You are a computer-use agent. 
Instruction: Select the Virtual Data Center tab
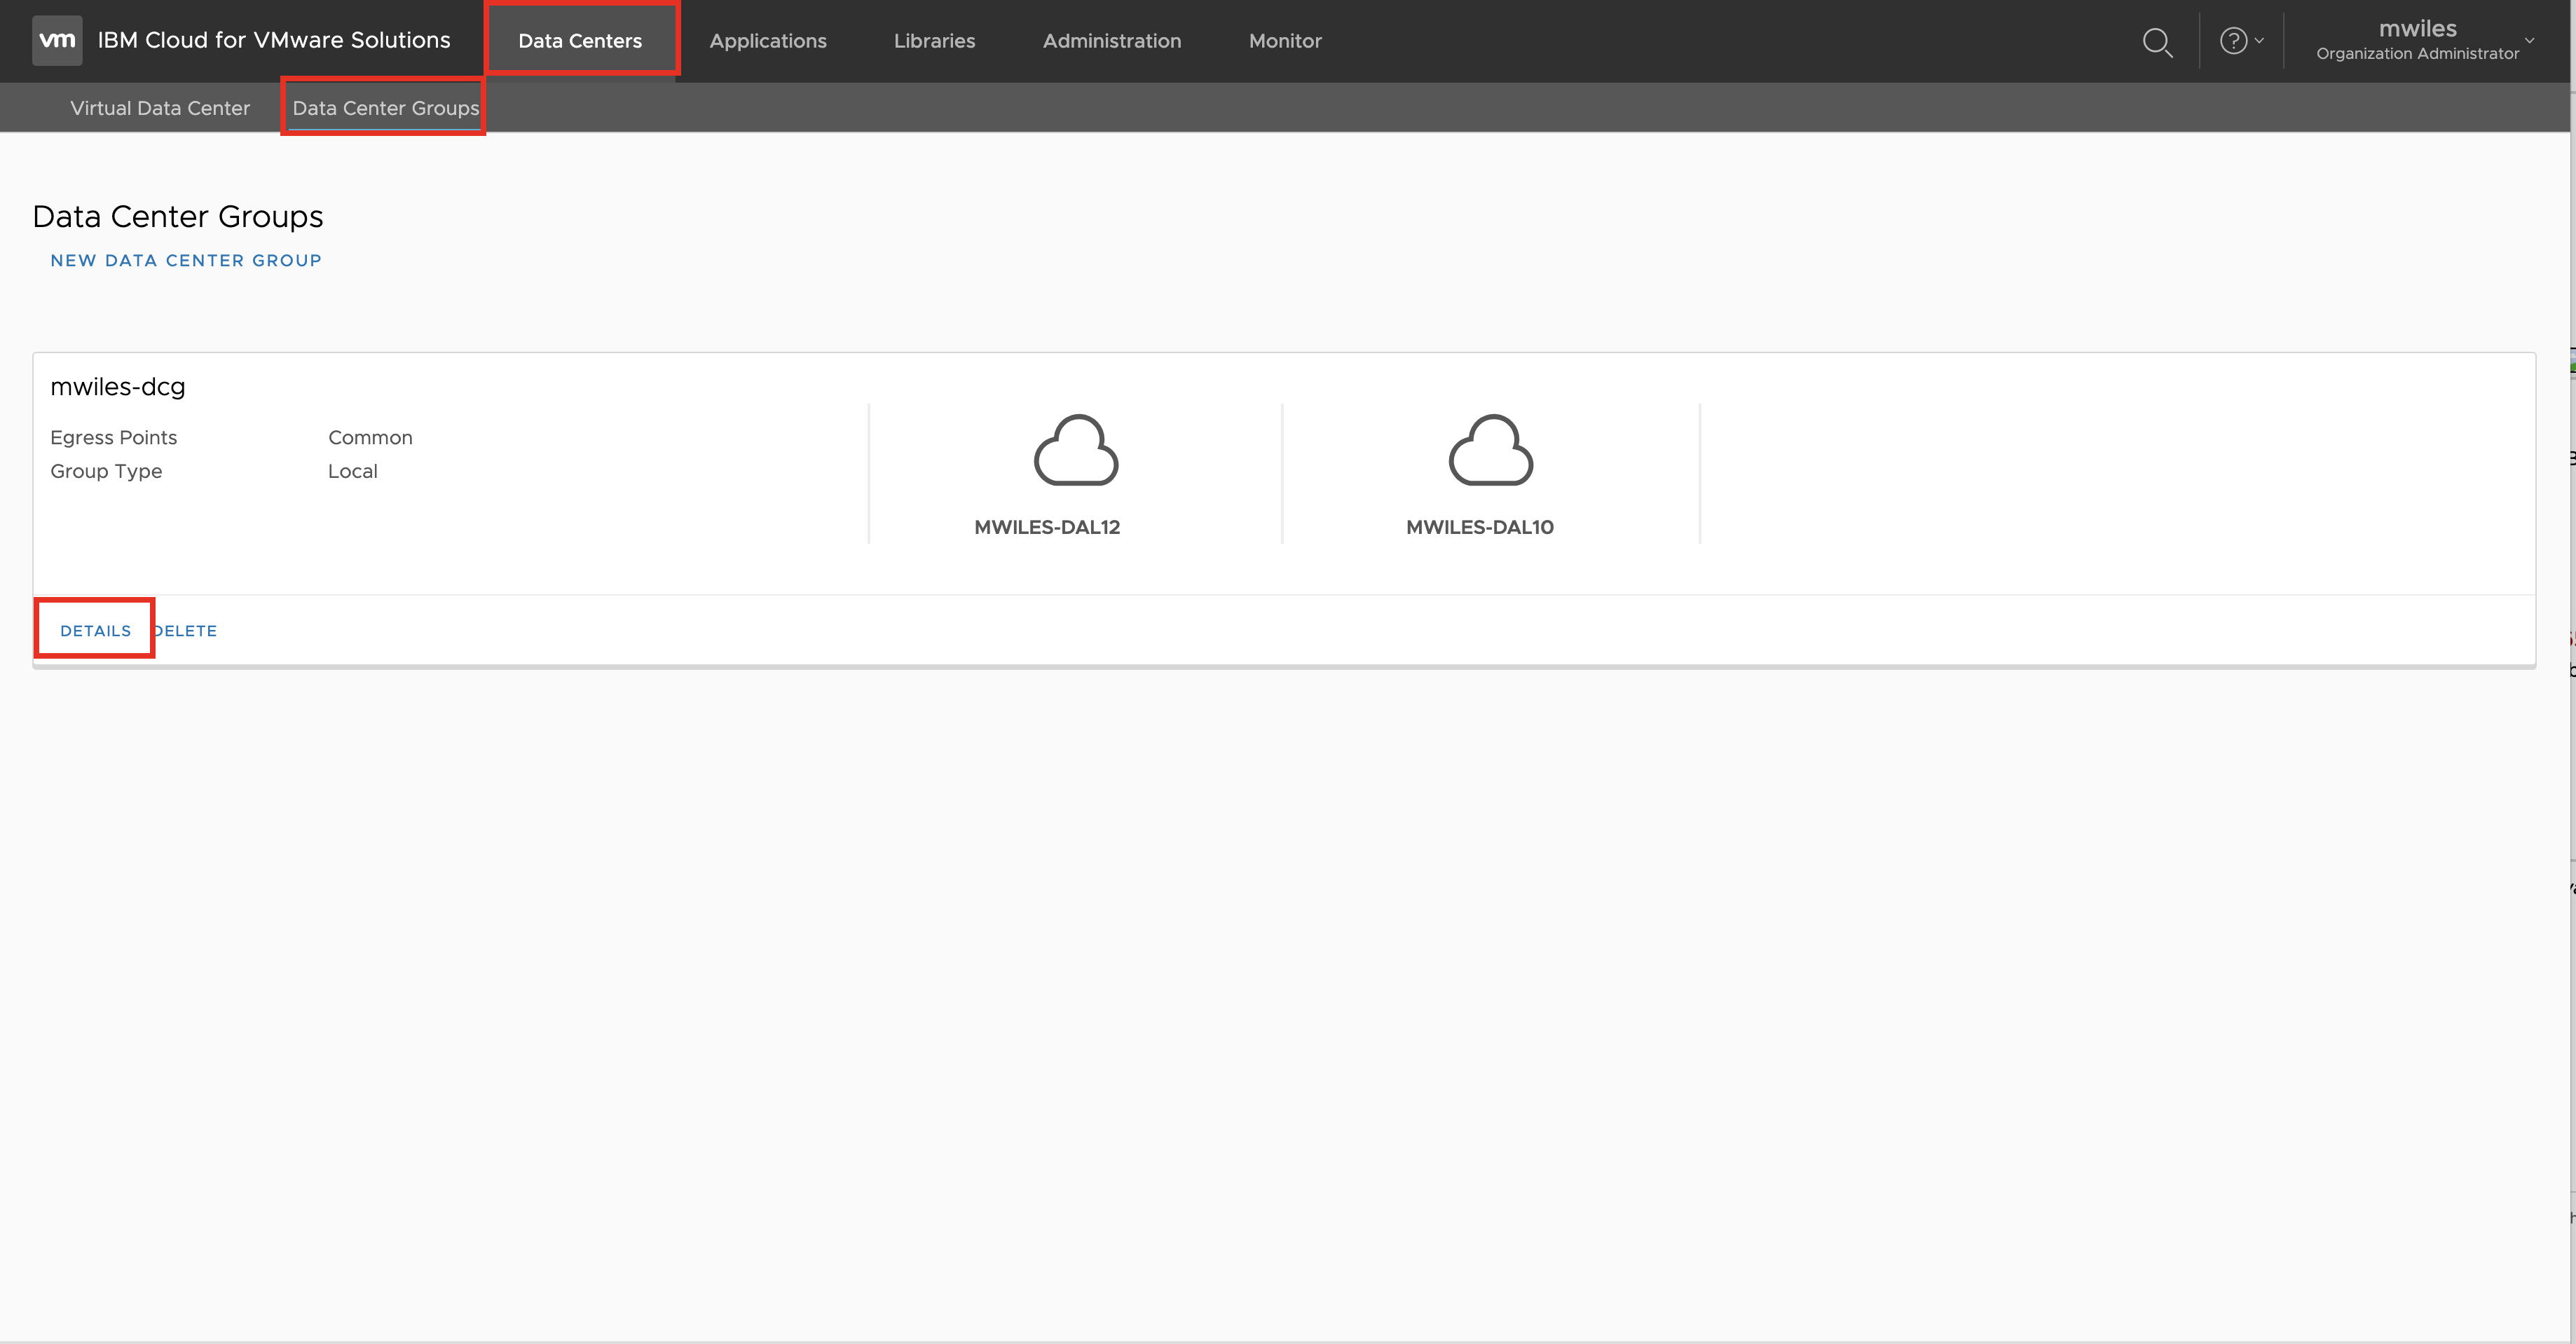point(160,108)
